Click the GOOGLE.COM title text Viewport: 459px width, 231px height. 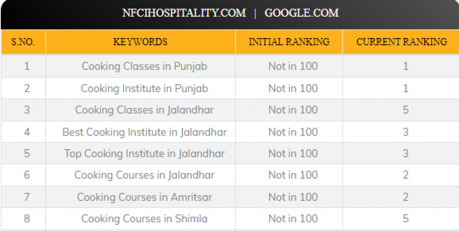[x=302, y=13]
